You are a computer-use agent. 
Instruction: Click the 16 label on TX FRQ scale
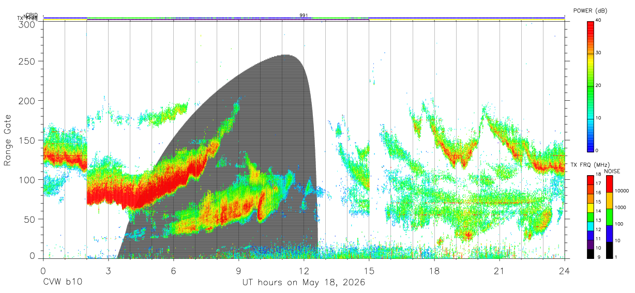(x=597, y=193)
